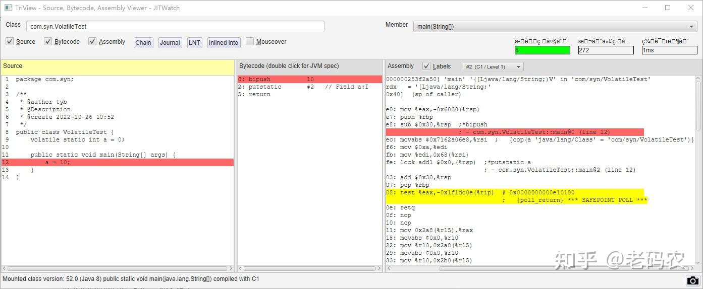Minimize the TriView window
The image size is (703, 289).
(644, 8)
